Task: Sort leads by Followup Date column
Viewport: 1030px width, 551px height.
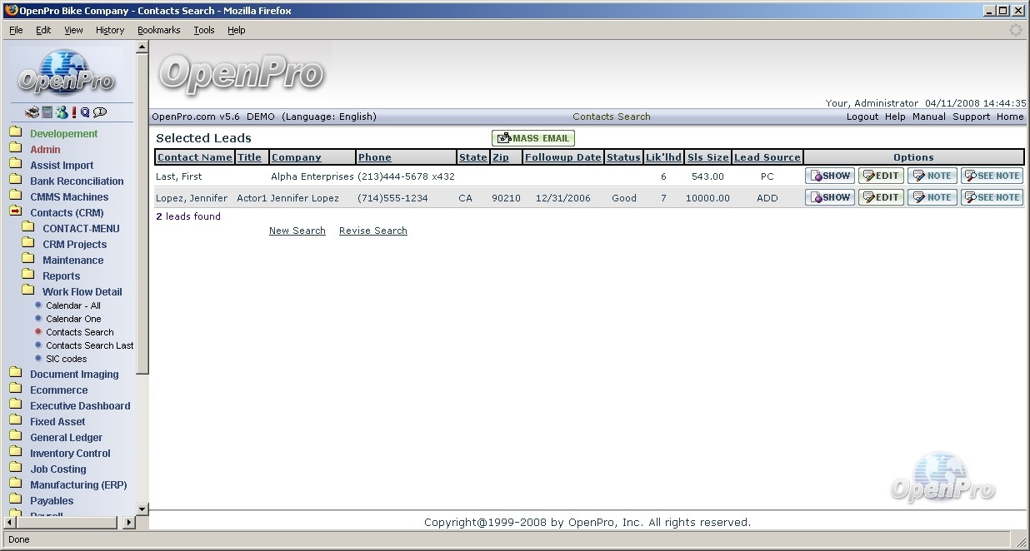Action: [x=562, y=157]
